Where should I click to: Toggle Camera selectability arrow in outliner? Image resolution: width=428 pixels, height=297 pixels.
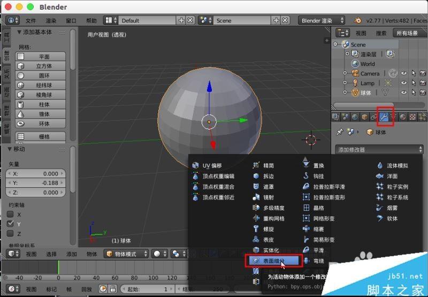414,73
